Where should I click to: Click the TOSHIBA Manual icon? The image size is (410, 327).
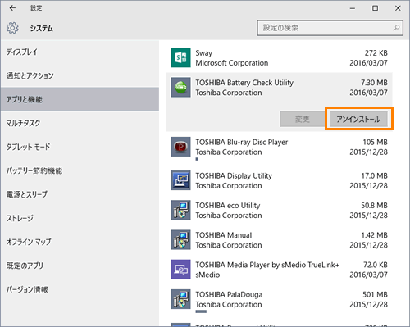coord(180,240)
